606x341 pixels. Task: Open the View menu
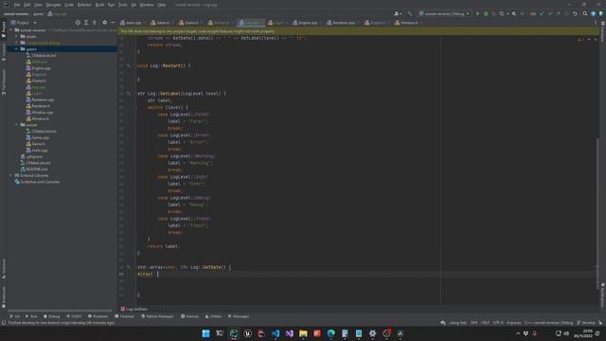point(38,5)
